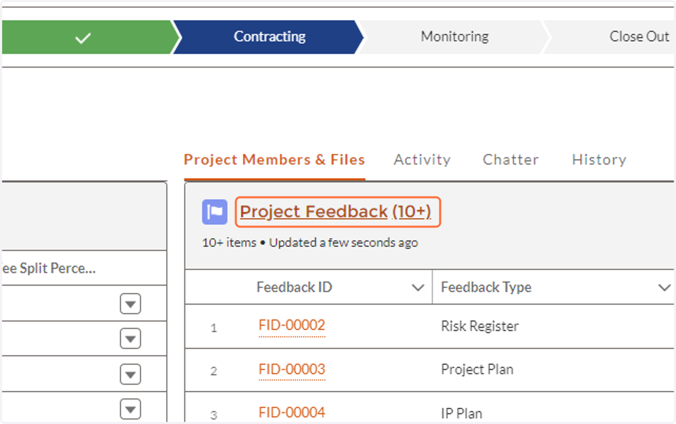Select the Monitoring stage
676x424 pixels.
455,37
